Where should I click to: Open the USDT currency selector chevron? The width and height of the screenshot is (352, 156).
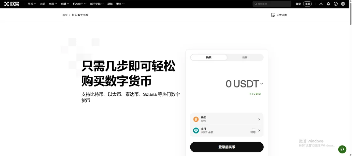click(x=261, y=84)
